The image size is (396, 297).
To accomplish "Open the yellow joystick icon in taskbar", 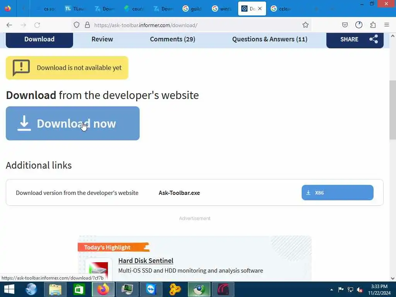I will (x=175, y=289).
